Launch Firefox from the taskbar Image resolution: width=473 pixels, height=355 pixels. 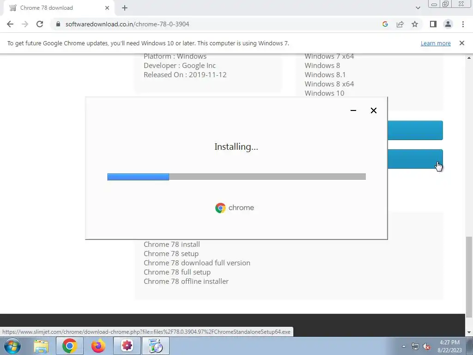(98, 346)
